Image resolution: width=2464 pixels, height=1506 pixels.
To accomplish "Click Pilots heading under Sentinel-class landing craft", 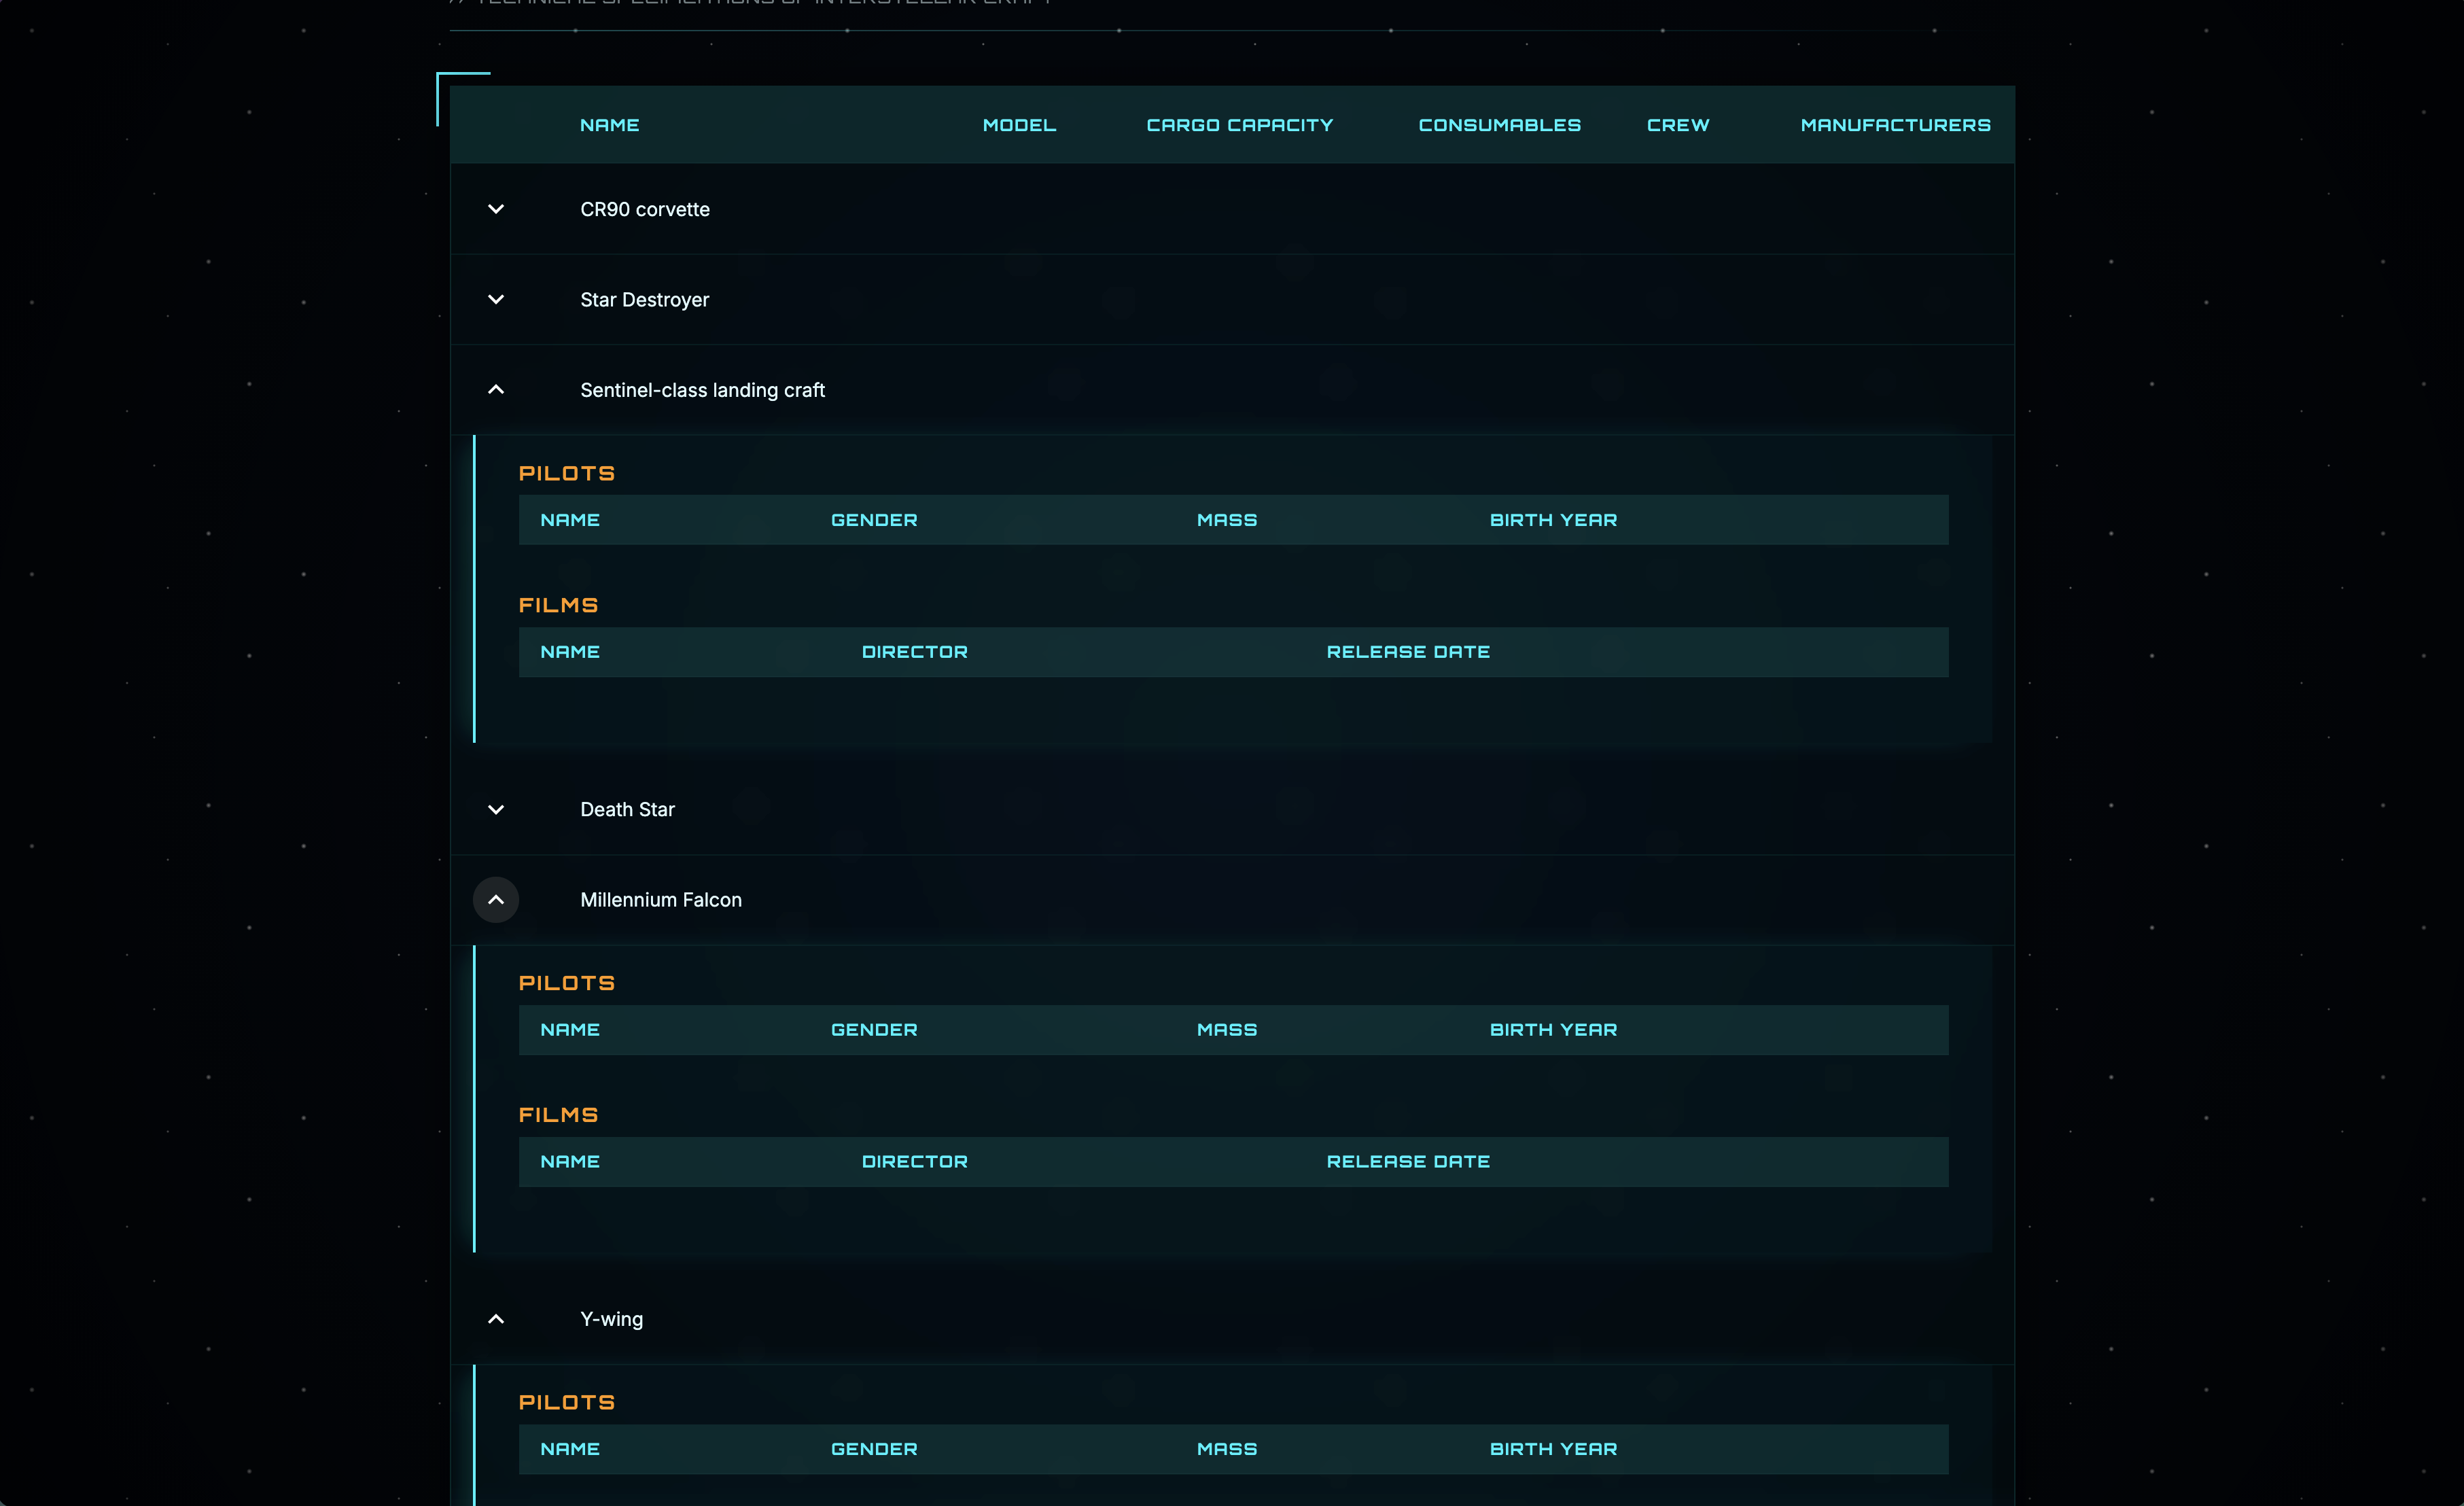I will (567, 473).
